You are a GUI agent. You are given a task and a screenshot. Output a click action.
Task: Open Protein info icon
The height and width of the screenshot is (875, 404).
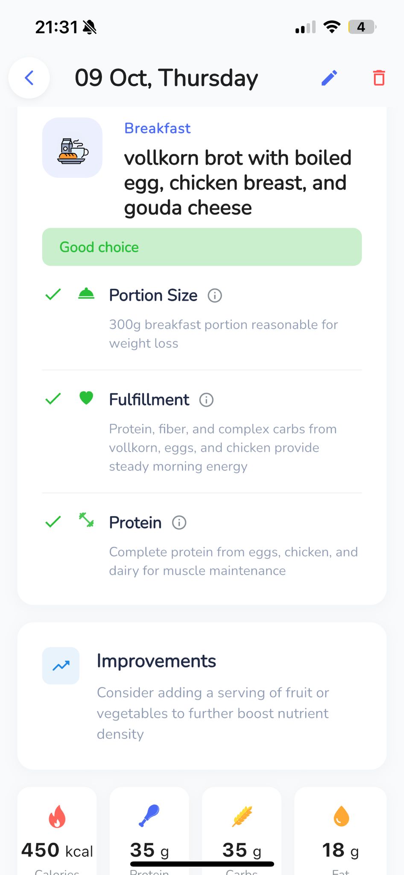pos(179,523)
